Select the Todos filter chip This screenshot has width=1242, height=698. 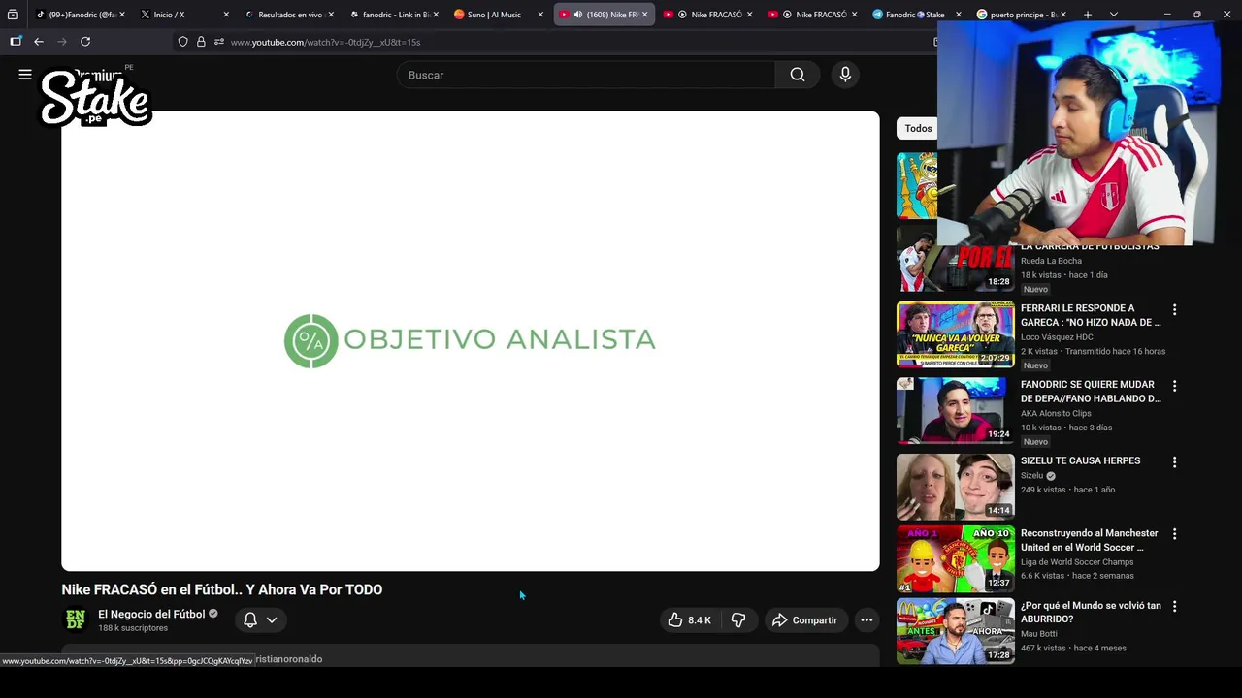[x=918, y=128]
